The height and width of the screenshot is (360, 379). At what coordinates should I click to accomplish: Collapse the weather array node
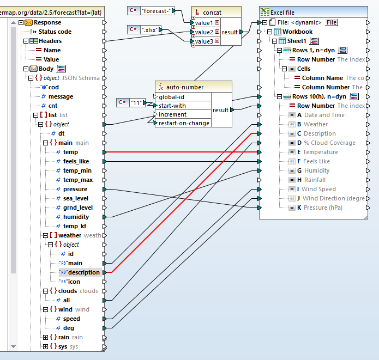pyautogui.click(x=45, y=235)
